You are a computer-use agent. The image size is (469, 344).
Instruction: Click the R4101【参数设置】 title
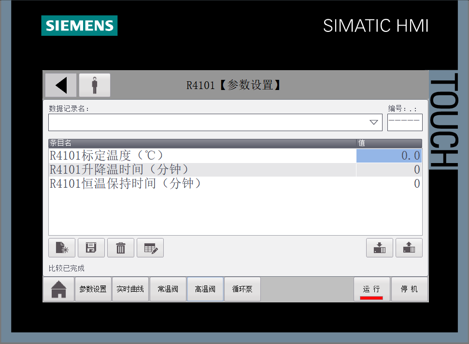[x=233, y=85]
